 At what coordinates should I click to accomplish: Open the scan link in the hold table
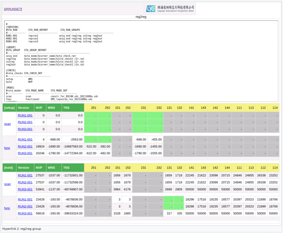[7, 184]
